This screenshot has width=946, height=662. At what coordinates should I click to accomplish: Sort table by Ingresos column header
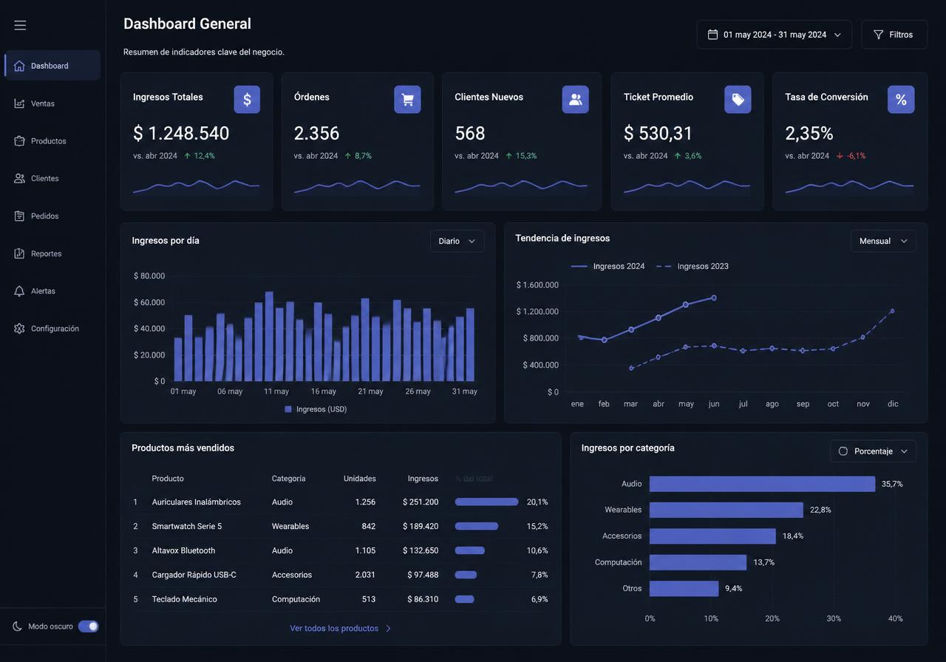(x=423, y=479)
